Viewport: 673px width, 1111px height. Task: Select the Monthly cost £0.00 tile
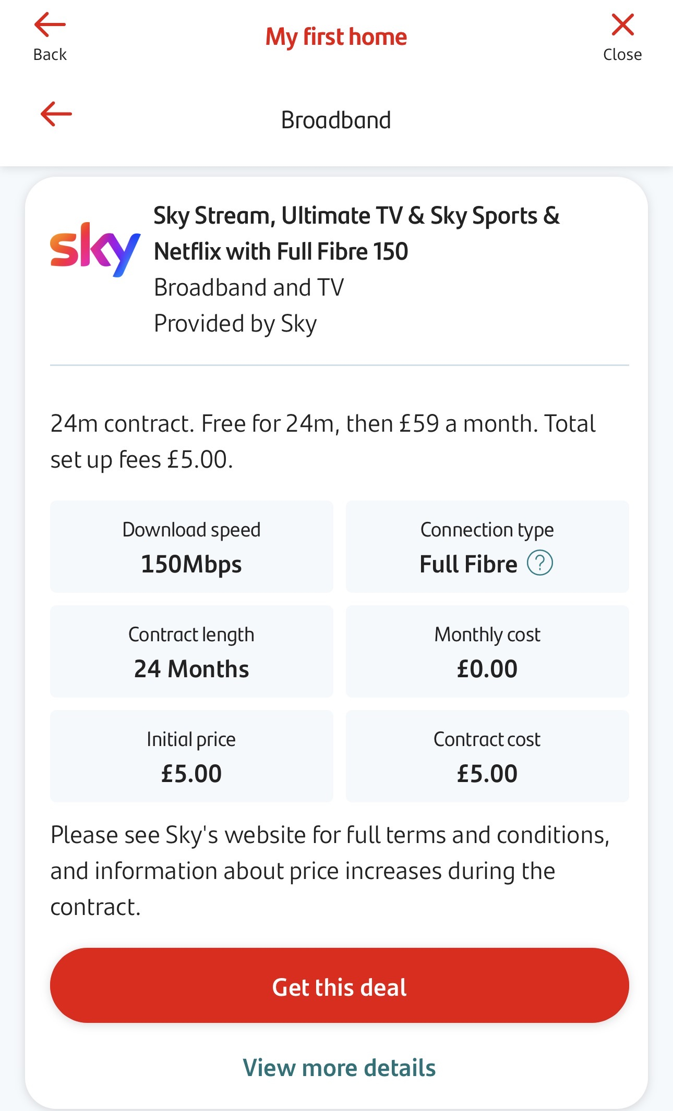(x=487, y=652)
